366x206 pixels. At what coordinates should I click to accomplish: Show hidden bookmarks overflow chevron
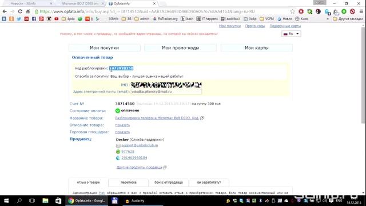[x=328, y=19]
